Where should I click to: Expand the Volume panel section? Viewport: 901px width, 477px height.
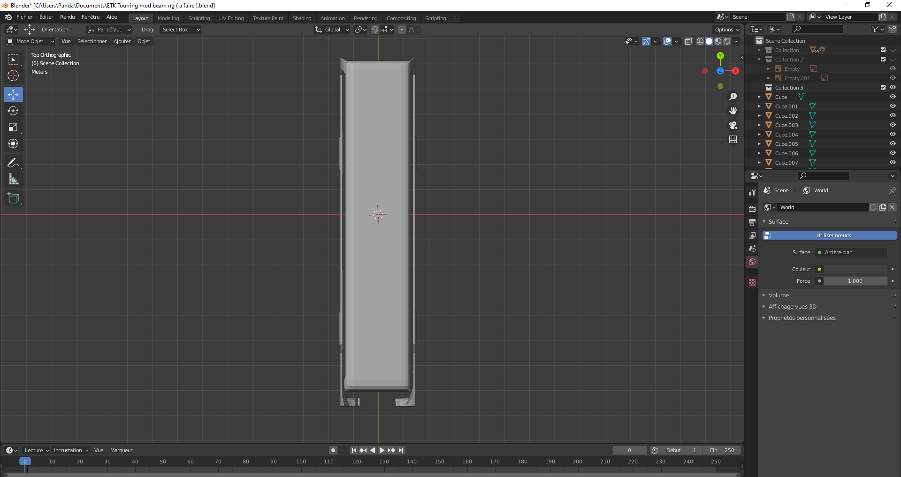click(x=779, y=295)
